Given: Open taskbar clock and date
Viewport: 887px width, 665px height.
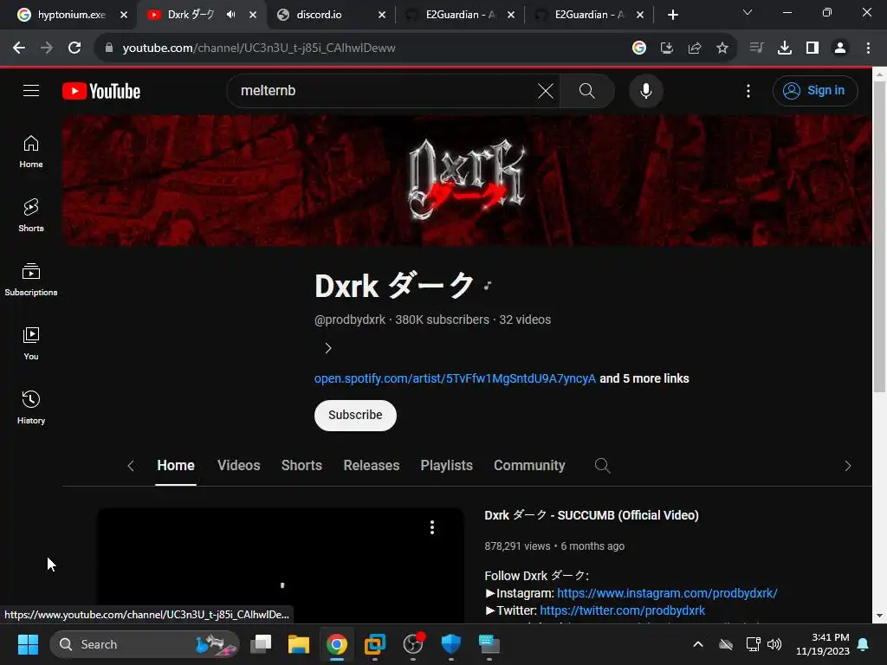Looking at the screenshot, I should coord(823,644).
